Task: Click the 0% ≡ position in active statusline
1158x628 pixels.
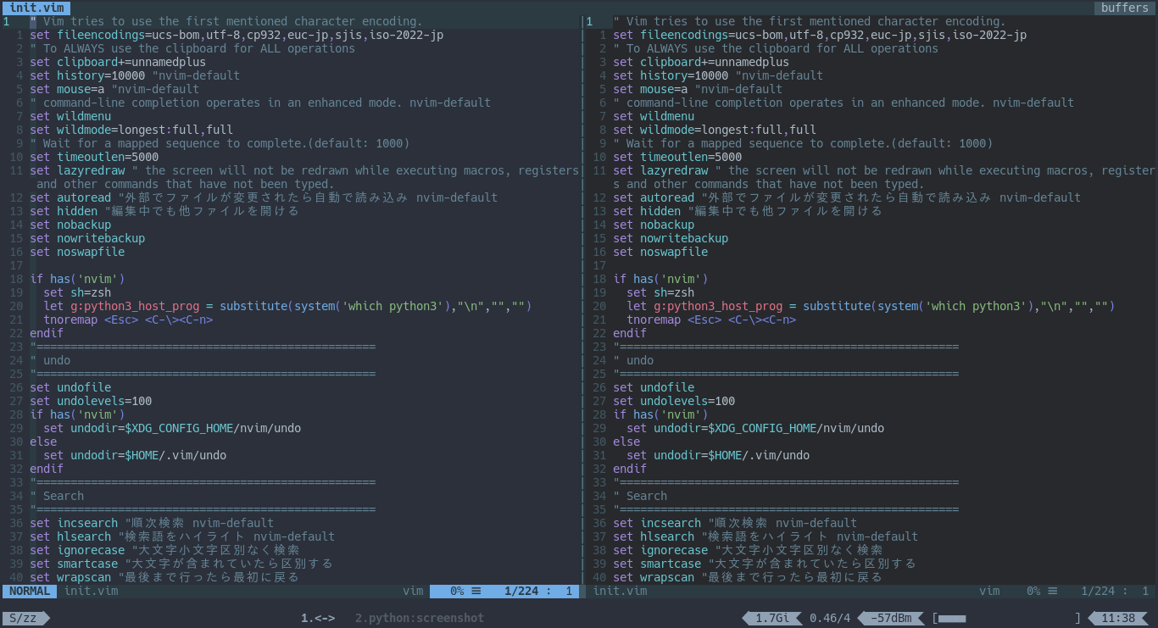Action: [x=465, y=591]
